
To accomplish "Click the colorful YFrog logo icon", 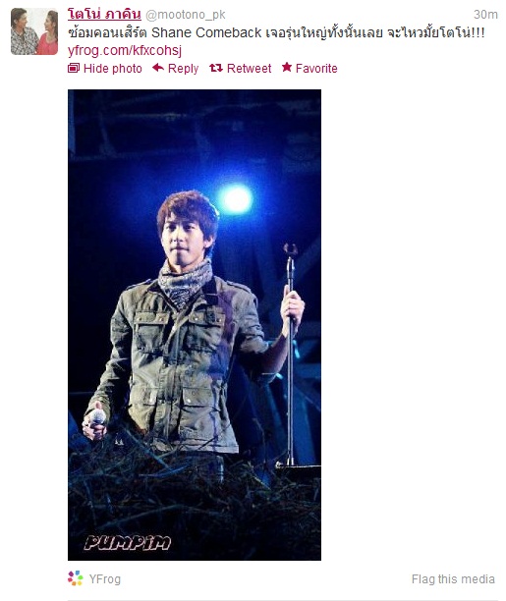I will pyautogui.click(x=76, y=578).
